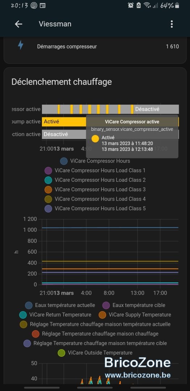The image size is (190, 391).
Task: Tap the calendar notification icon in status bar
Action: click(43, 5)
